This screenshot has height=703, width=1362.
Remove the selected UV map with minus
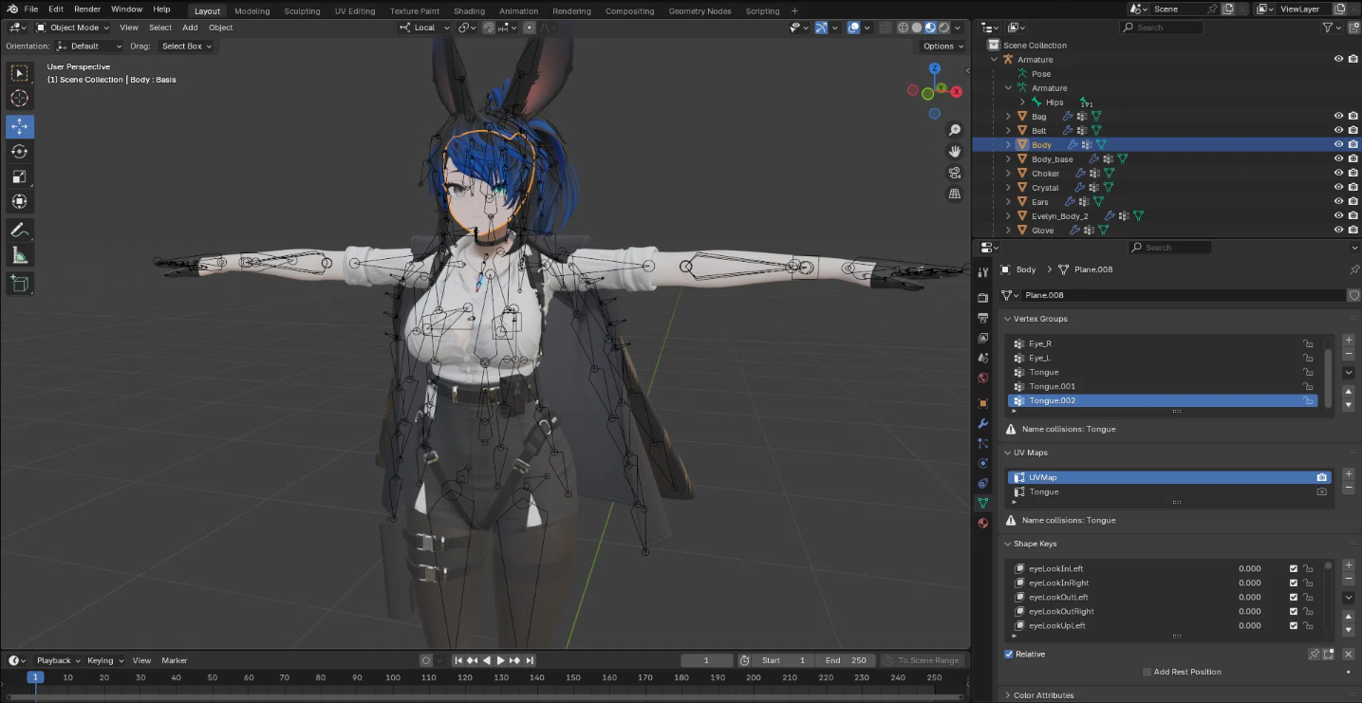1349,488
